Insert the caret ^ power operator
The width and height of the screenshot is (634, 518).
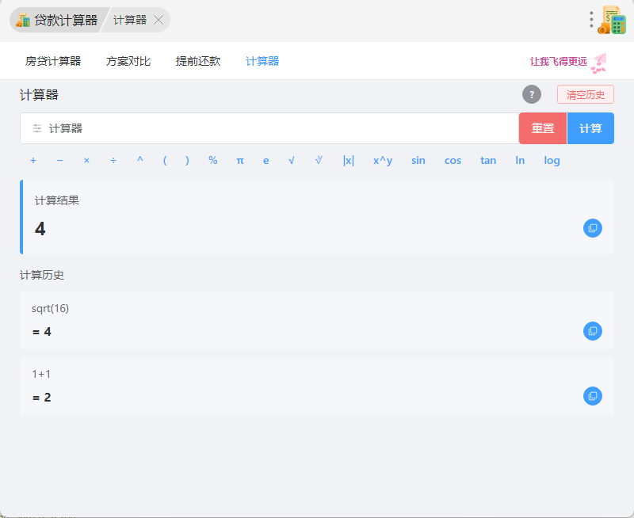[x=140, y=160]
